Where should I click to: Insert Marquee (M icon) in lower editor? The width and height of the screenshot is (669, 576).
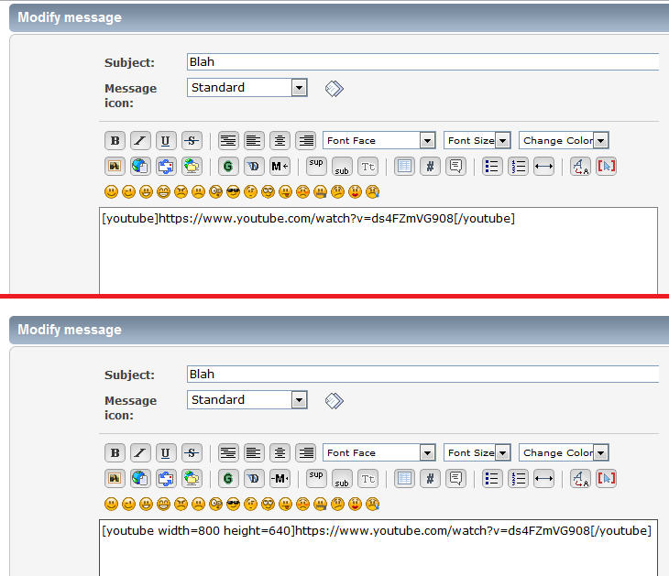click(280, 478)
